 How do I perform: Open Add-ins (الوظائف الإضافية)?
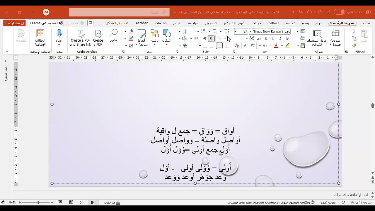(x=40, y=38)
